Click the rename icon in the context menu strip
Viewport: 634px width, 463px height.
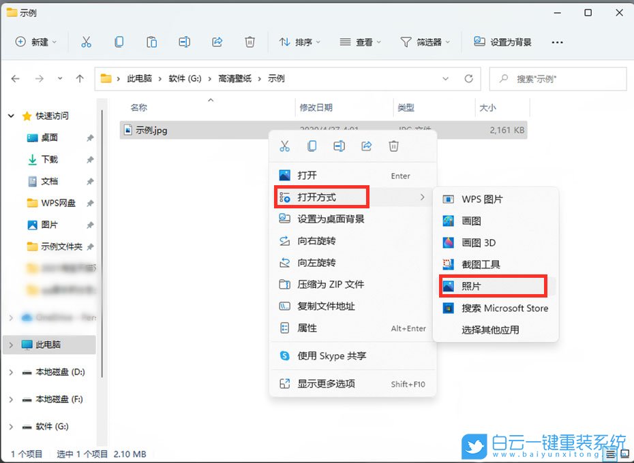pyautogui.click(x=339, y=146)
